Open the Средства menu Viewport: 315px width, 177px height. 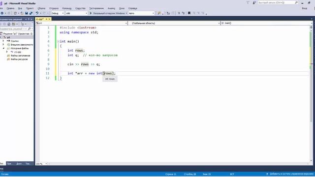click(80, 8)
